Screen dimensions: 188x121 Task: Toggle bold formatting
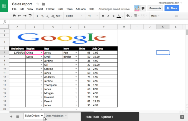point(103,16)
